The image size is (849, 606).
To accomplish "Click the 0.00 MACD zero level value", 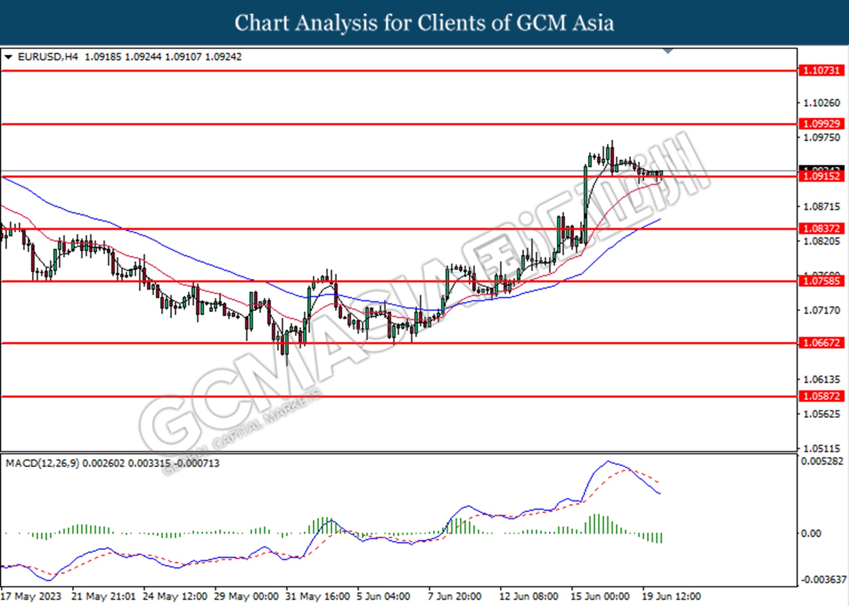I will coord(811,533).
